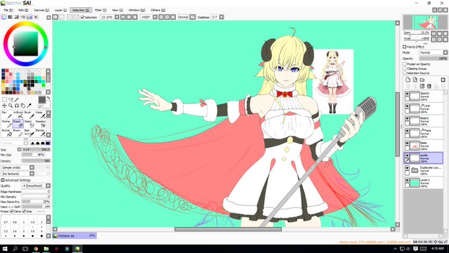Activate the Rotate view tool
449x253 pixels.
pos(17,106)
